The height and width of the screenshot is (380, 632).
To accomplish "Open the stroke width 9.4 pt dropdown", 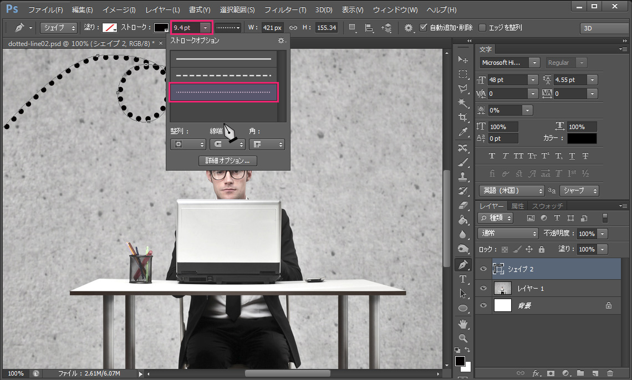I will [206, 28].
